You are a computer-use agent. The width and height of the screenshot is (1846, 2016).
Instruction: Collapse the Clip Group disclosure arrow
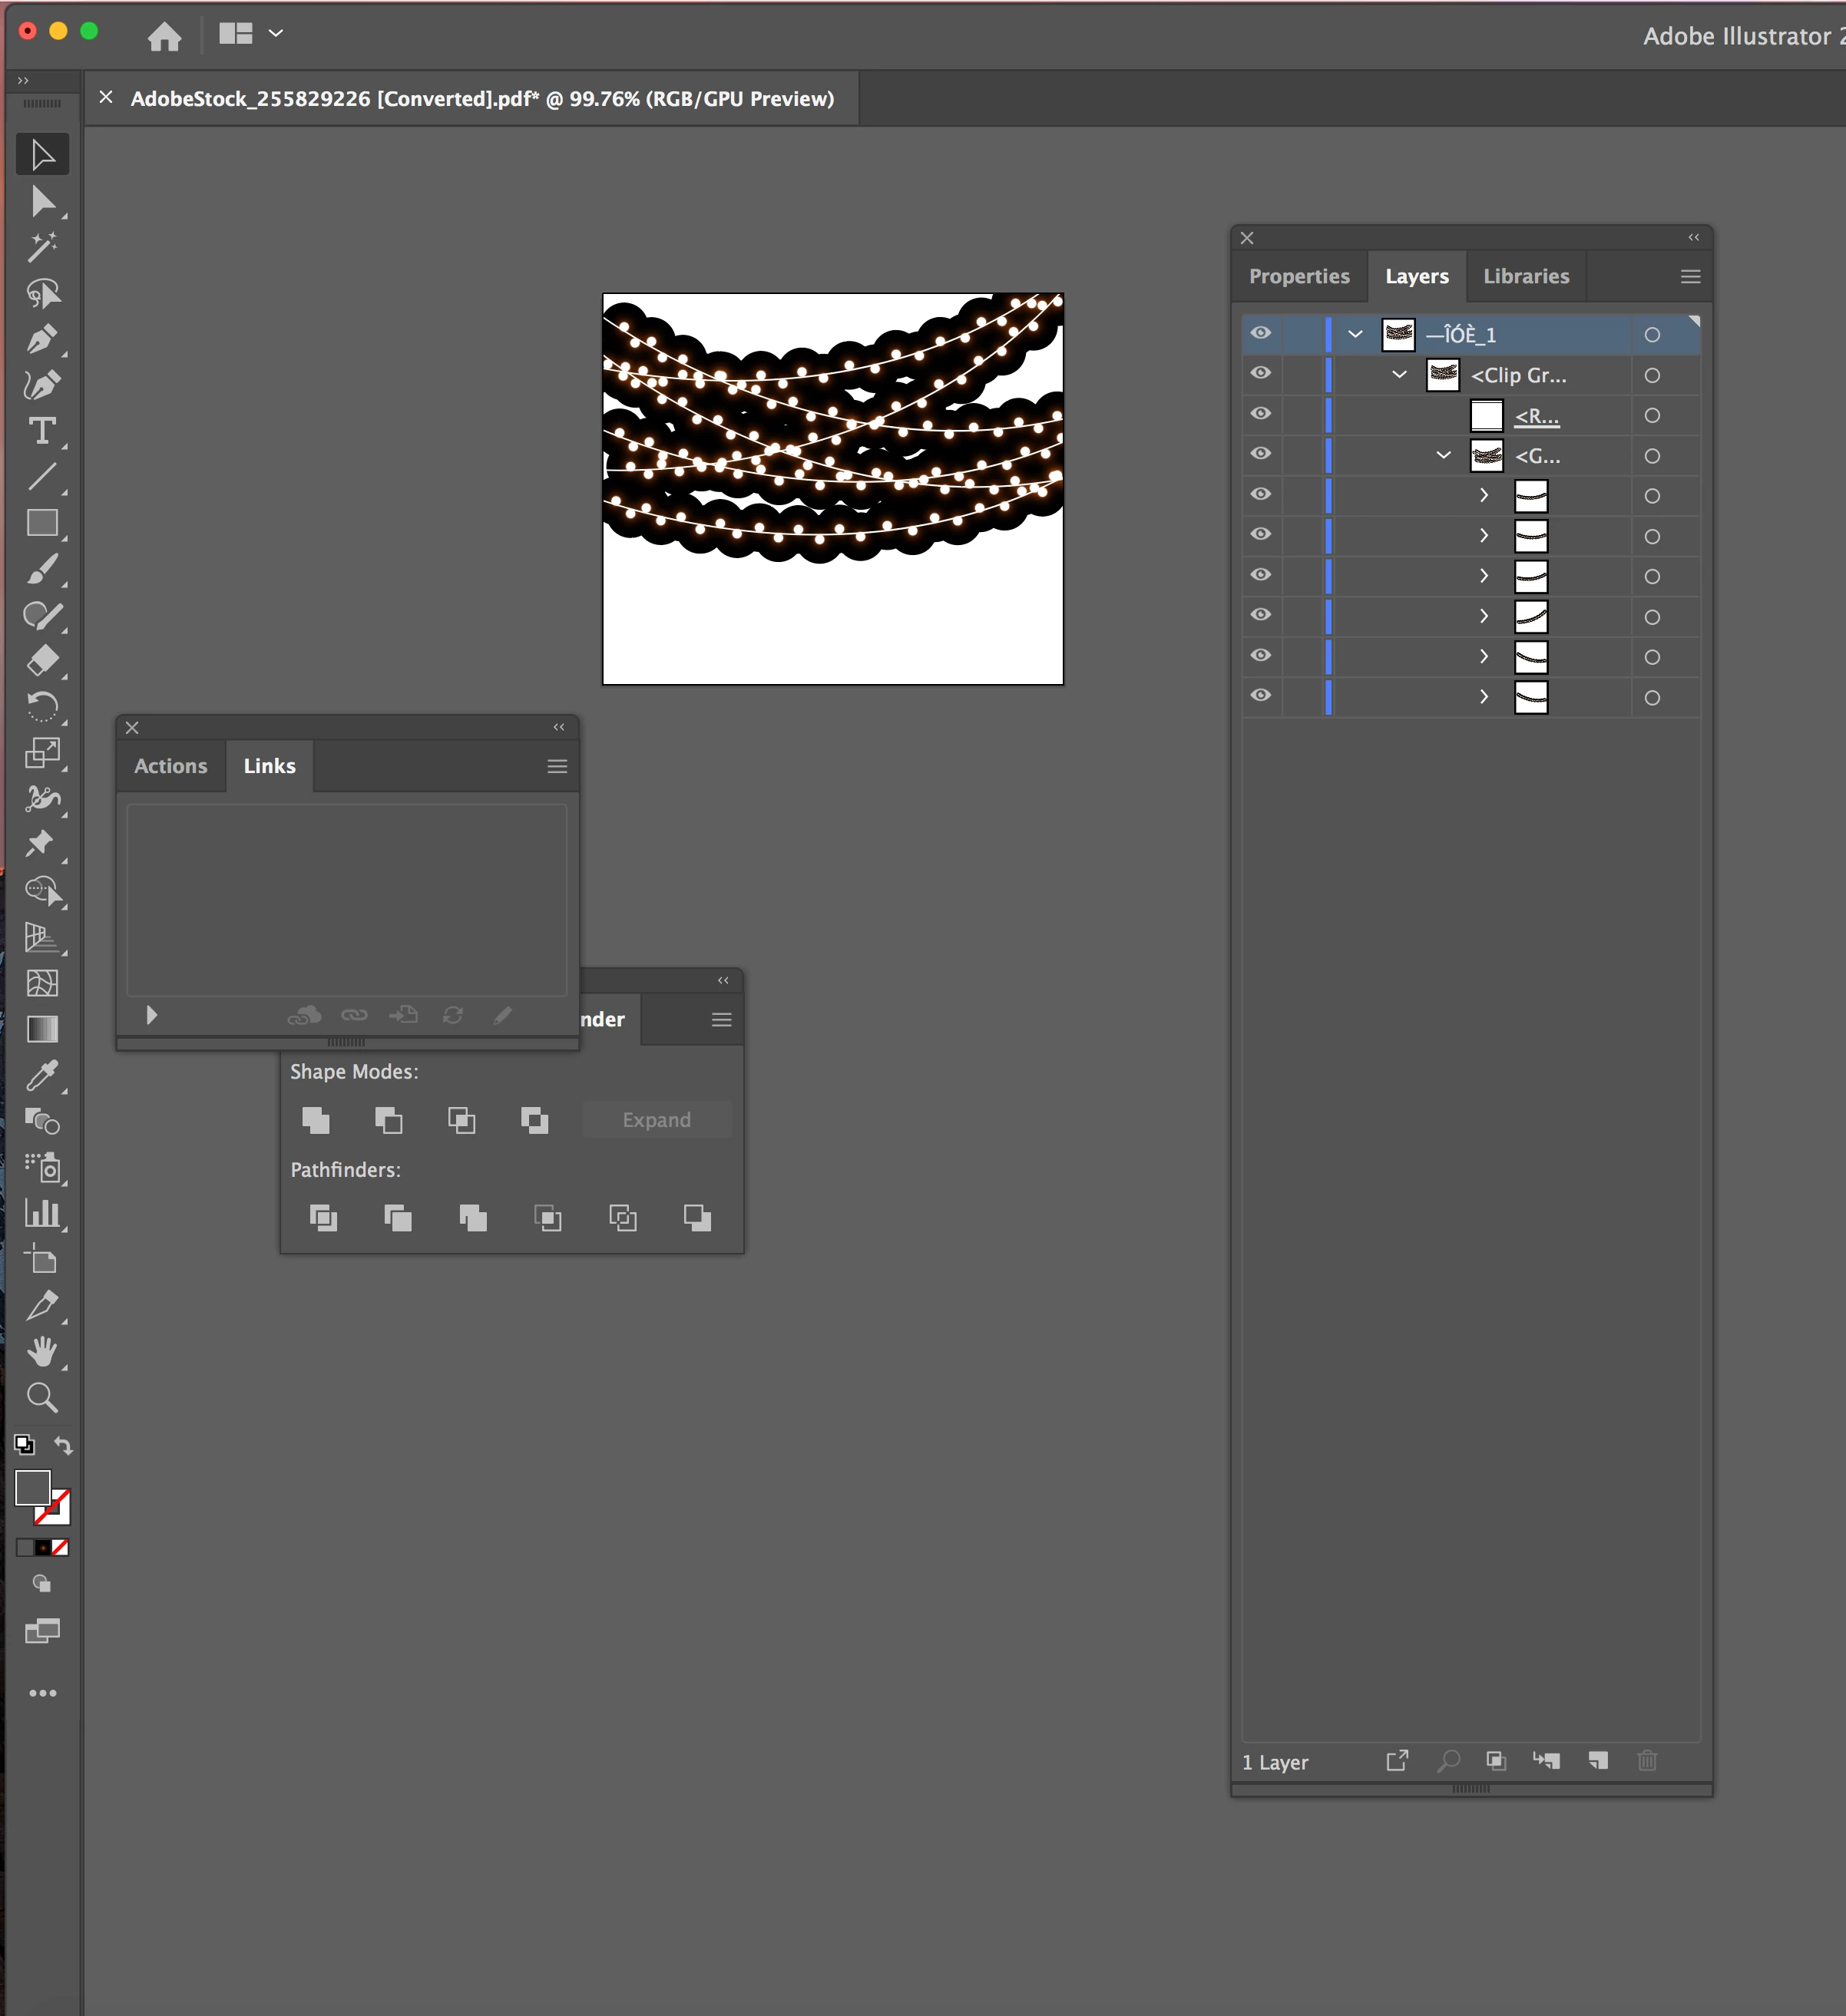click(x=1399, y=375)
